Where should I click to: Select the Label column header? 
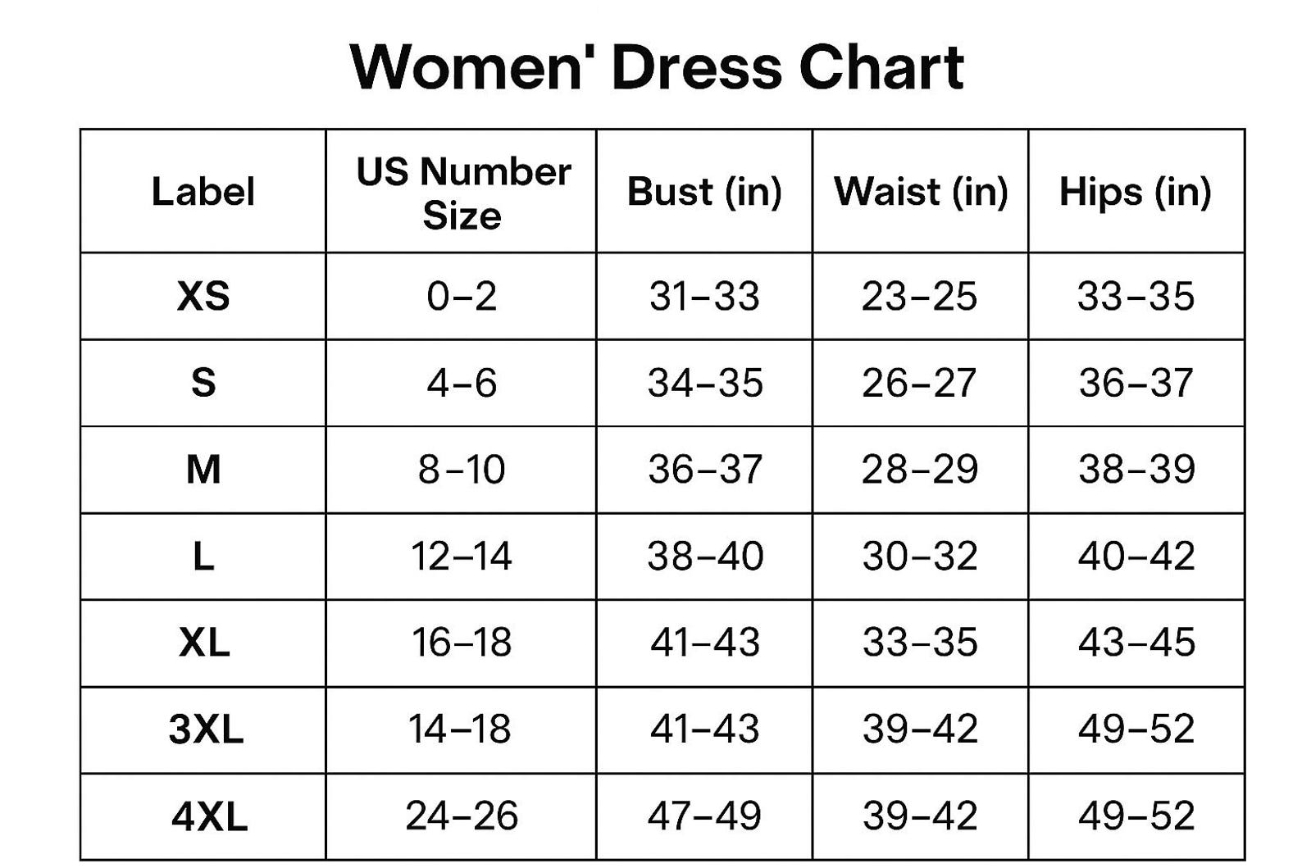[x=203, y=191]
